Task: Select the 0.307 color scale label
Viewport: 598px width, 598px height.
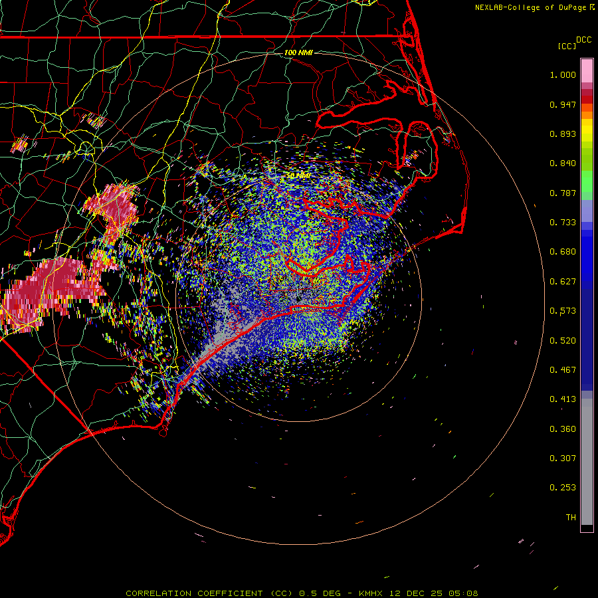Action: [x=563, y=458]
